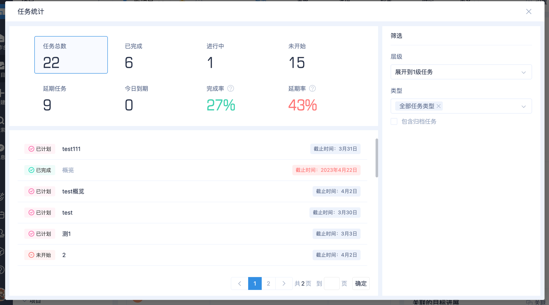The image size is (549, 305).
Task: Click the help icon next to 完成率
Action: pyautogui.click(x=231, y=88)
